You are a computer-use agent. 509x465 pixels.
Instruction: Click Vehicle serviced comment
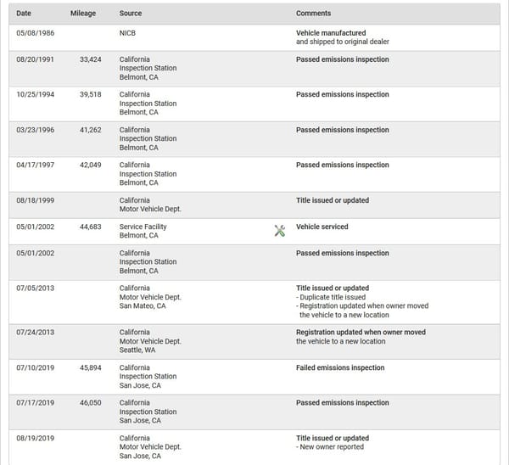[x=322, y=227]
